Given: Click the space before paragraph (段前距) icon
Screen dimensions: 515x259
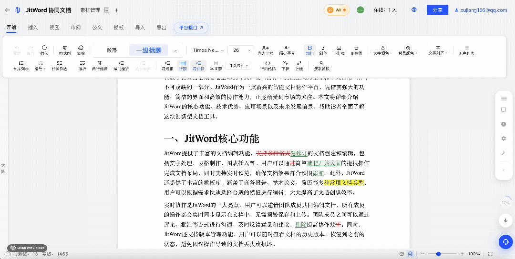Looking at the screenshot, I should pyautogui.click(x=198, y=66).
